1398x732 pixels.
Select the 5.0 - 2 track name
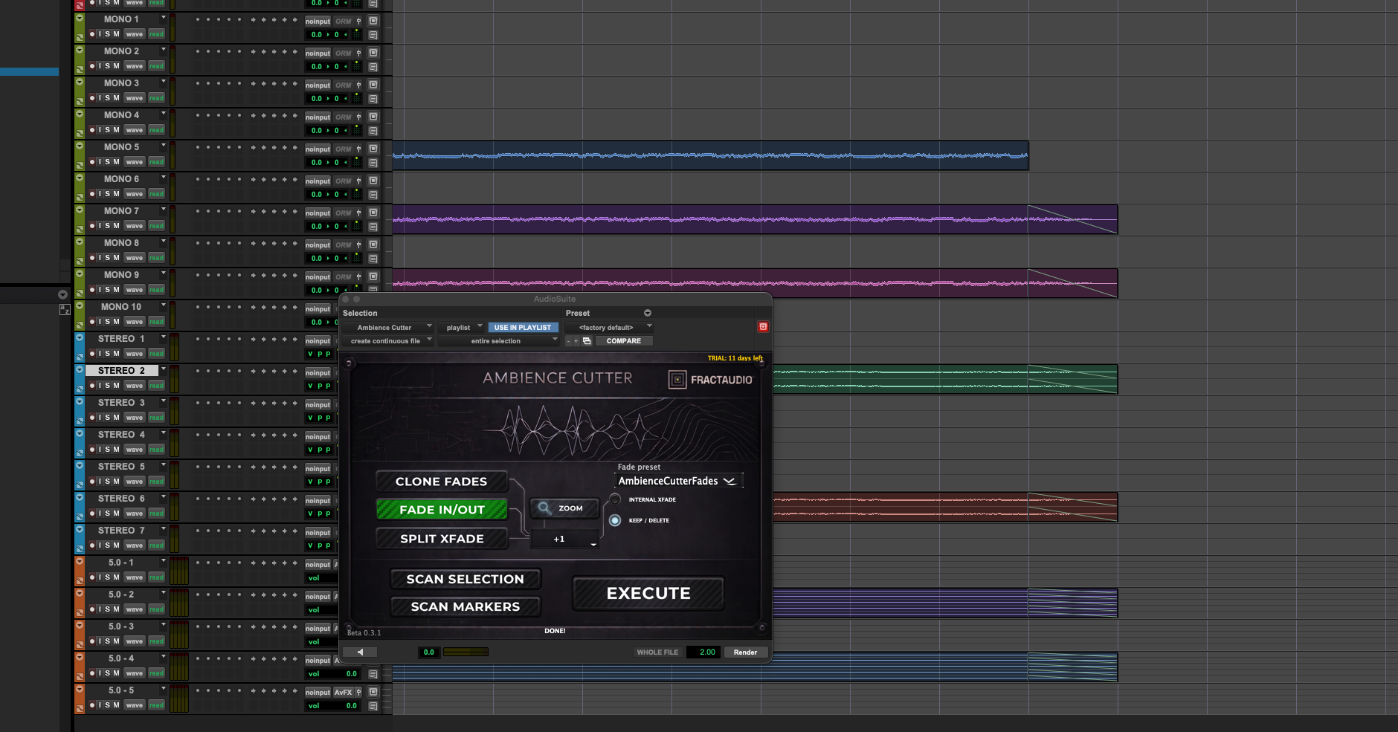121,595
